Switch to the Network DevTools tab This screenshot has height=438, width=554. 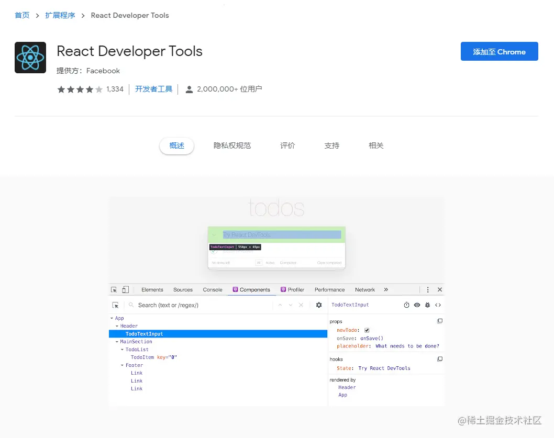click(365, 290)
